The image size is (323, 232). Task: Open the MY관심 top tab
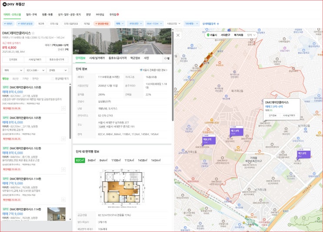100,15
